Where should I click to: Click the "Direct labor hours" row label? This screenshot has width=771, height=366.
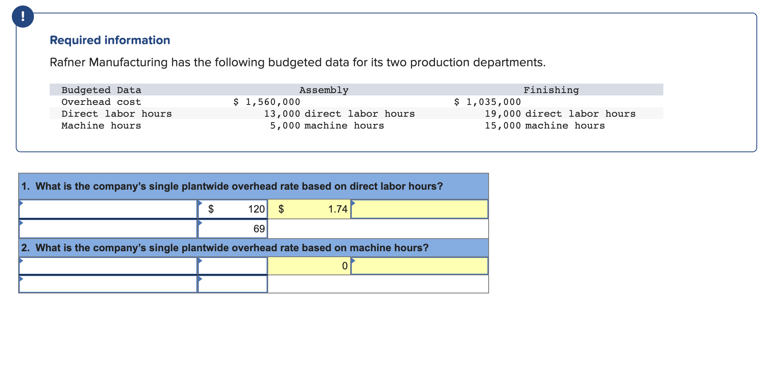(117, 114)
